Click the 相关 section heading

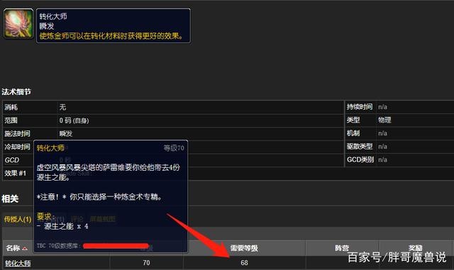tap(10, 199)
